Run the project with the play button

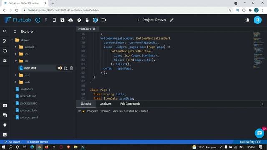click(x=38, y=20)
